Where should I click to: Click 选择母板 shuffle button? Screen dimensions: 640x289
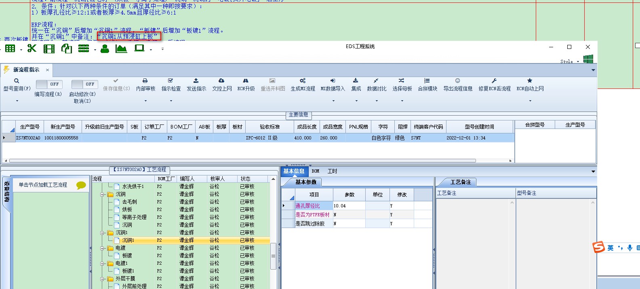(x=402, y=85)
